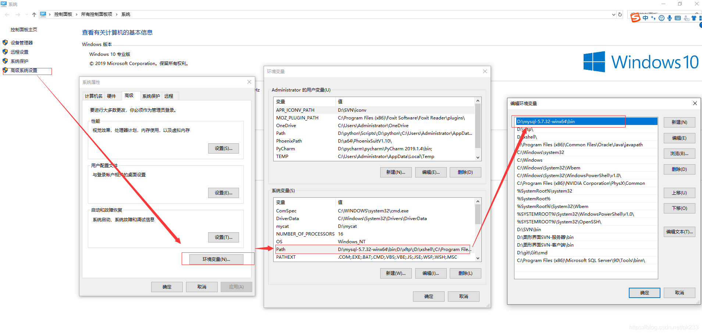
Task: Open 高级系统设置 link
Action: pos(24,70)
